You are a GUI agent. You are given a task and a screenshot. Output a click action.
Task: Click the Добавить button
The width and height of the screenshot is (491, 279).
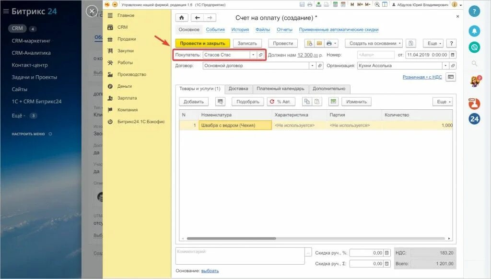194,102
